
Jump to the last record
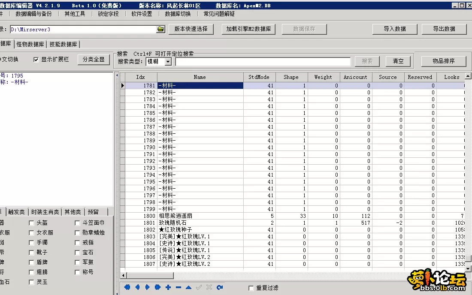pyautogui.click(x=157, y=287)
